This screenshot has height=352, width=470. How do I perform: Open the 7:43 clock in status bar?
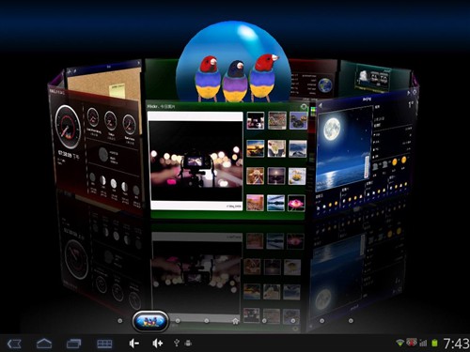coord(456,344)
